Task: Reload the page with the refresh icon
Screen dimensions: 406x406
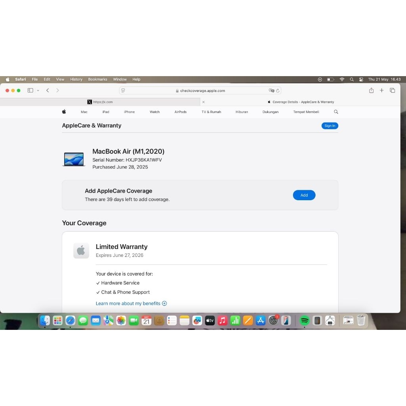Action: [x=278, y=91]
